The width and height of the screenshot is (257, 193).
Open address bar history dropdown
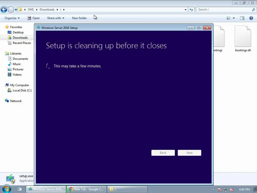click(185, 10)
